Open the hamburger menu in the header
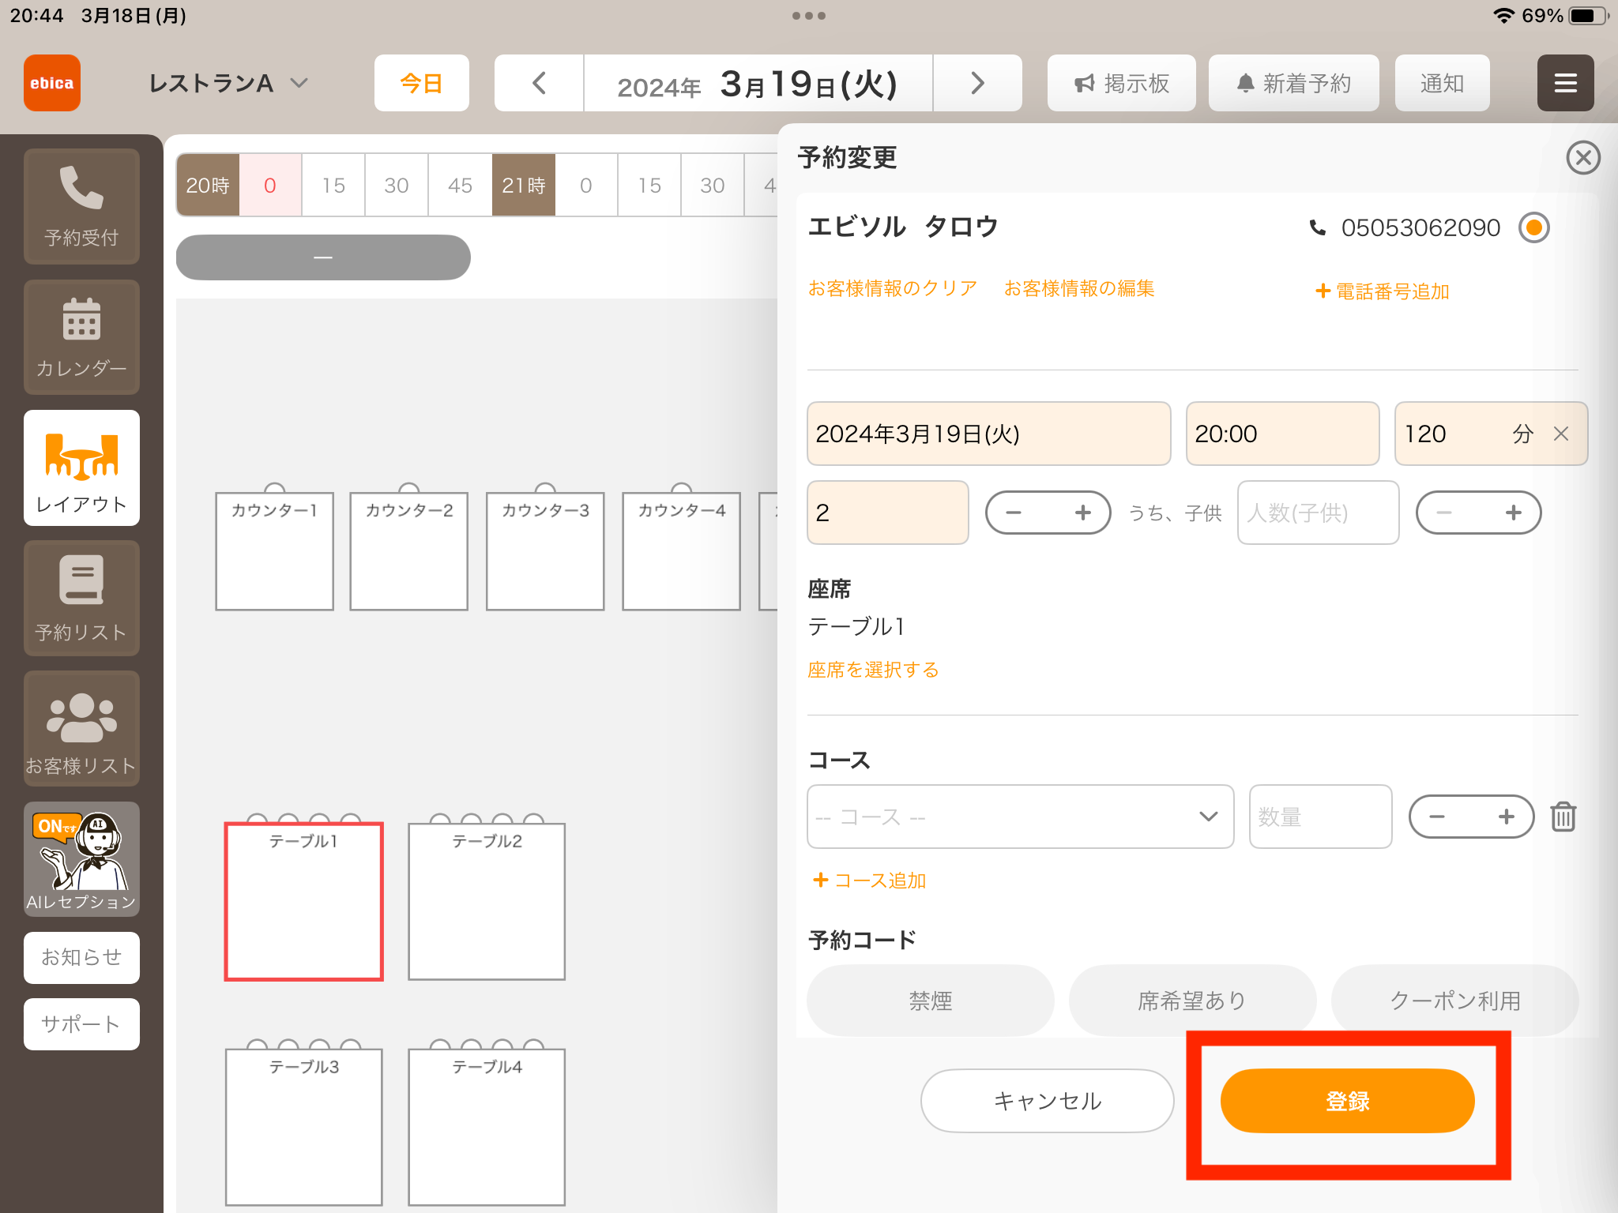Viewport: 1618px width, 1213px height. coord(1565,83)
